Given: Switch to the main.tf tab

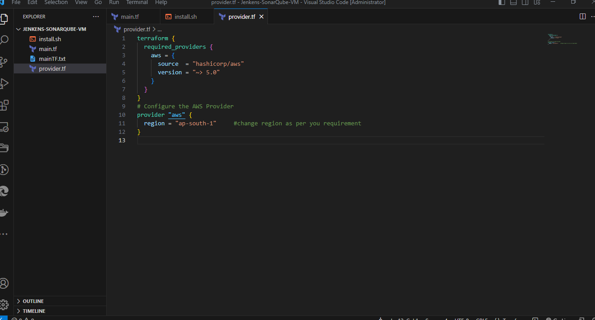Looking at the screenshot, I should (x=130, y=17).
